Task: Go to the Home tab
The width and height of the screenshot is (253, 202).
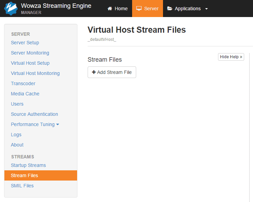Action: pyautogui.click(x=118, y=9)
